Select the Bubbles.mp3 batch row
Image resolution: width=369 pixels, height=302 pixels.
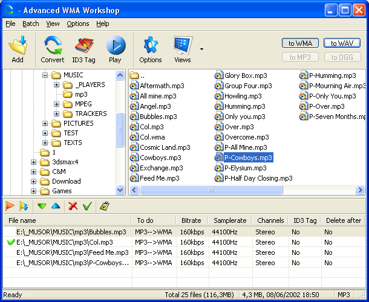[184, 232]
